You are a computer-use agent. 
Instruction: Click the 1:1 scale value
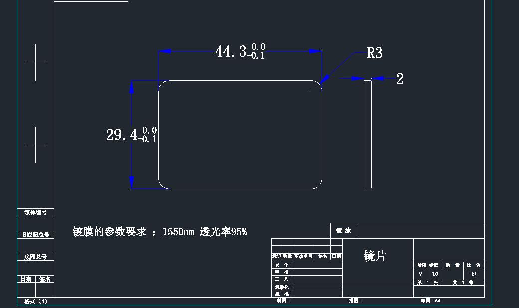click(473, 274)
